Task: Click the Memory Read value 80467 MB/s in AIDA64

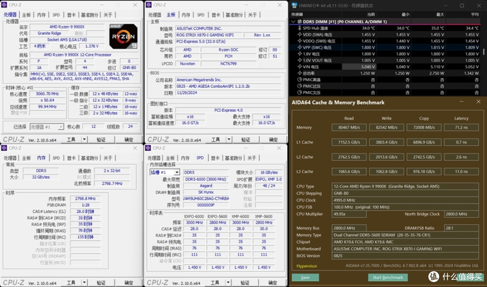Action: click(x=349, y=127)
